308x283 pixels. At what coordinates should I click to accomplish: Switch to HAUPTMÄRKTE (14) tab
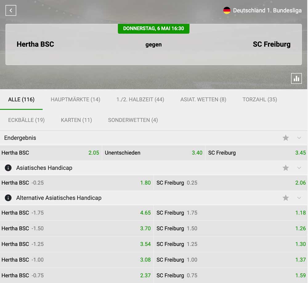coord(75,99)
